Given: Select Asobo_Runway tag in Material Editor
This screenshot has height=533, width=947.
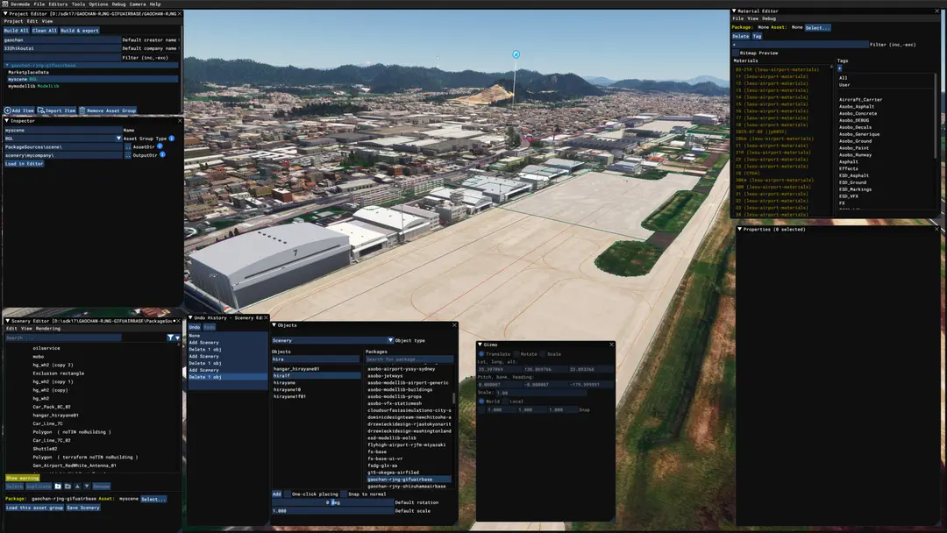Looking at the screenshot, I should [x=855, y=154].
